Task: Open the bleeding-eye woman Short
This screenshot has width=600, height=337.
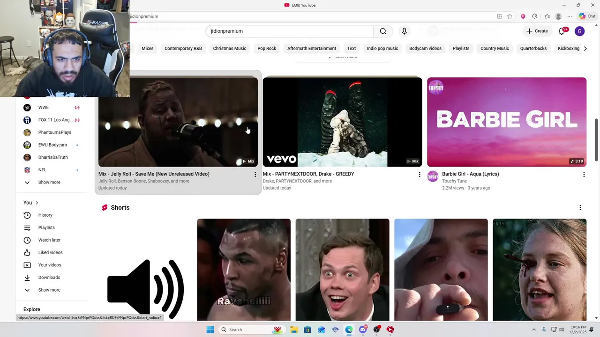Action: point(540,270)
